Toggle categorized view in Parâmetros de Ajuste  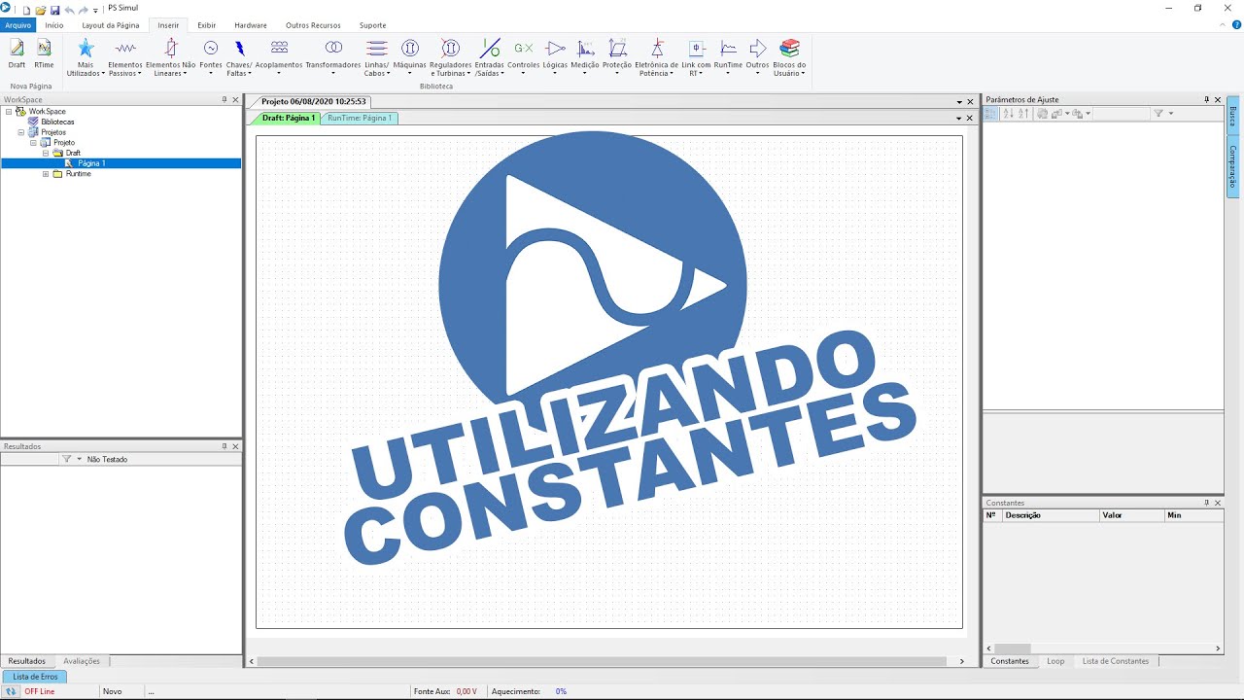coord(990,114)
